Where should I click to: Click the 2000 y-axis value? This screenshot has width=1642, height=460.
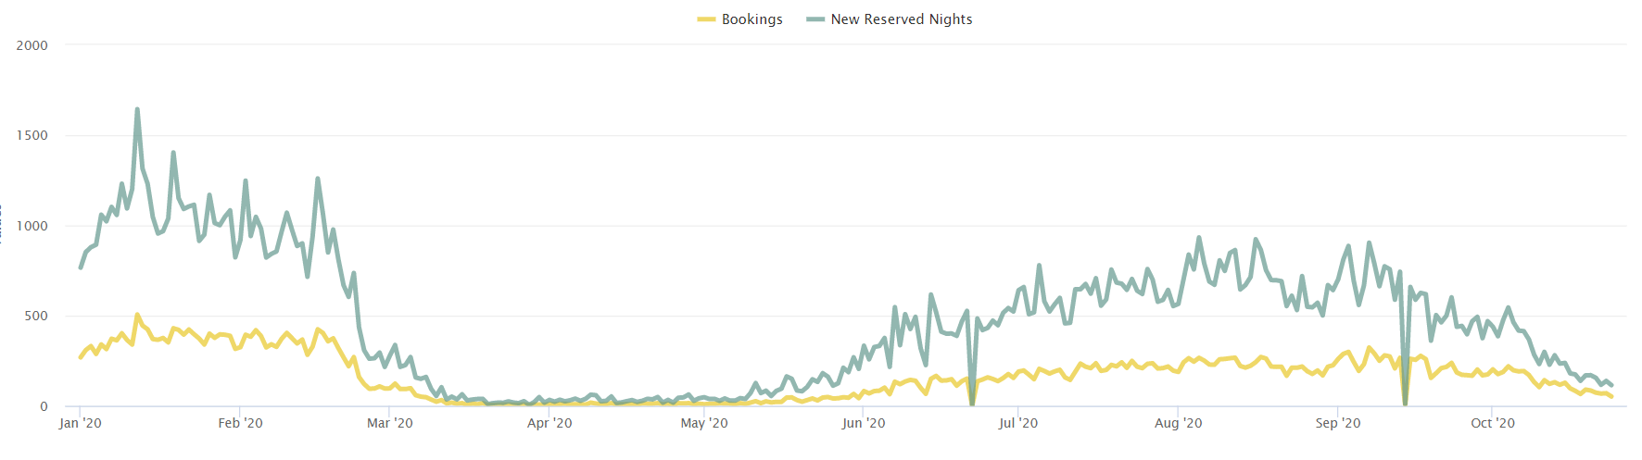[x=32, y=45]
